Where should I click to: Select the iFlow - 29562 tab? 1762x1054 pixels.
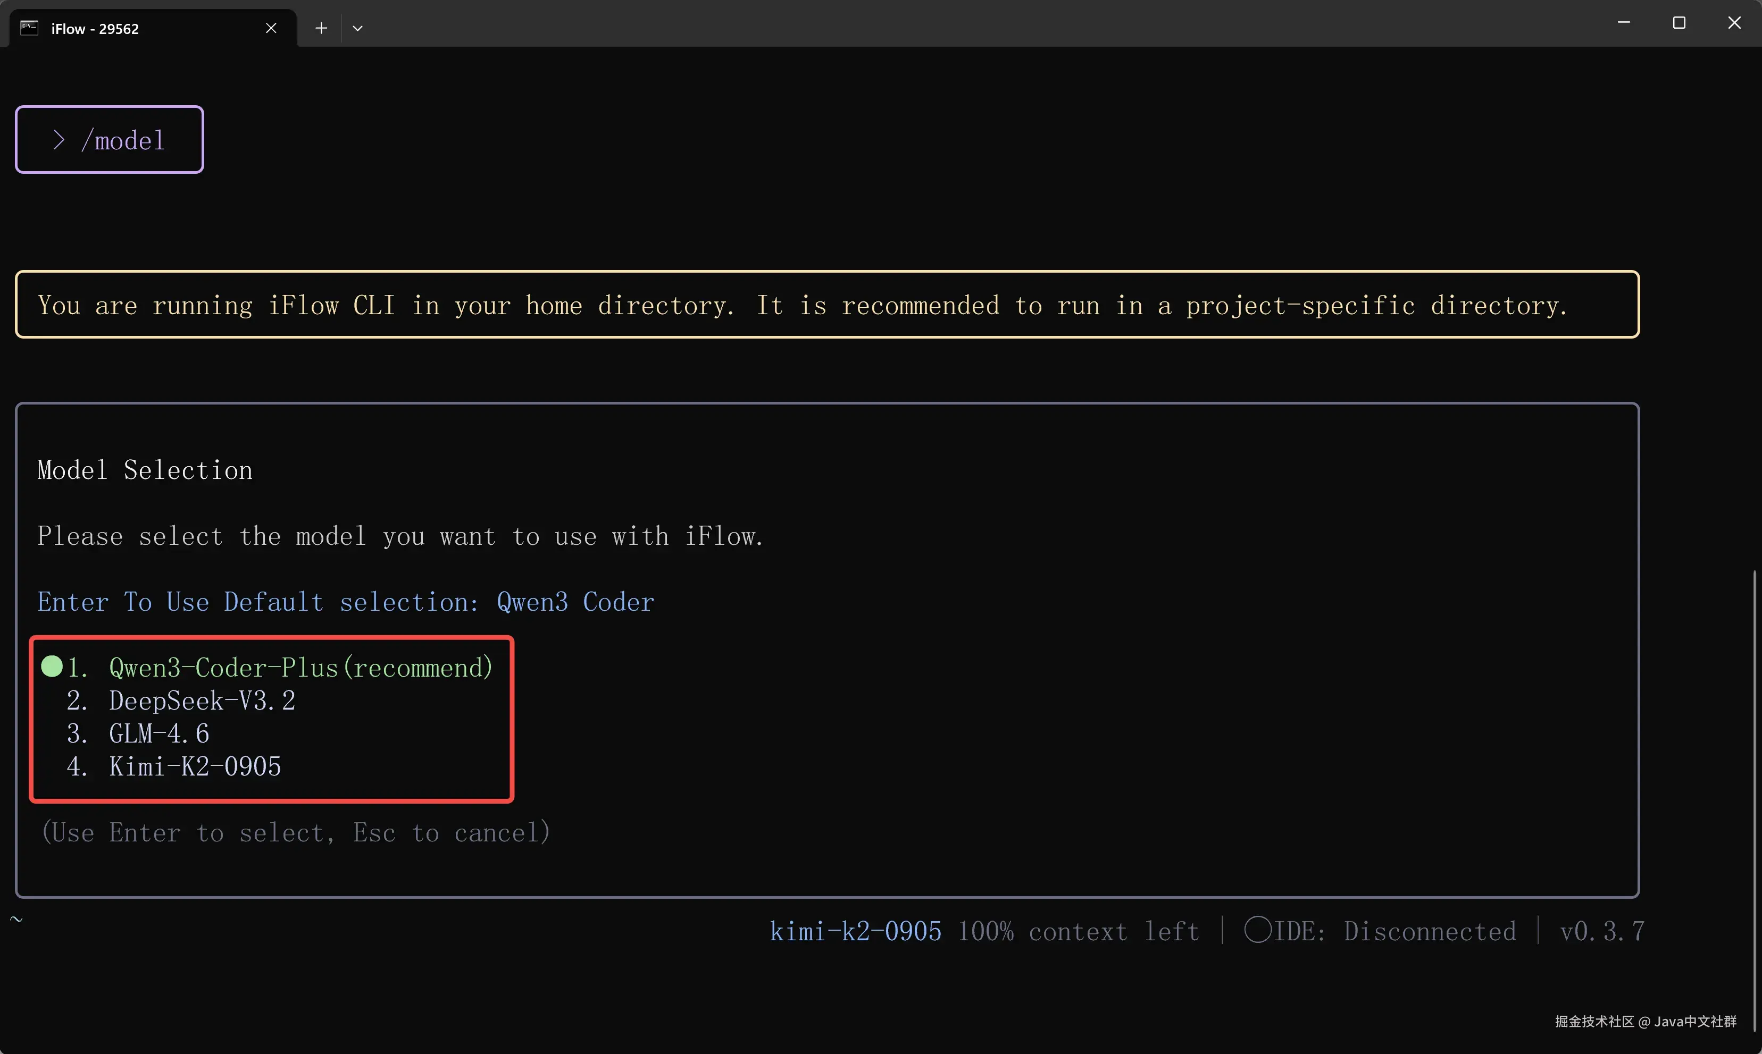142,28
